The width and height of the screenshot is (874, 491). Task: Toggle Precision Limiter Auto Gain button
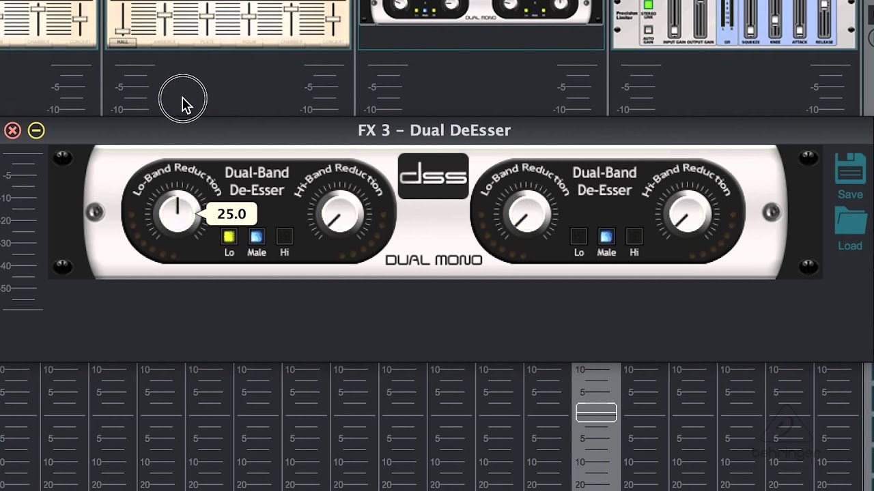[648, 29]
